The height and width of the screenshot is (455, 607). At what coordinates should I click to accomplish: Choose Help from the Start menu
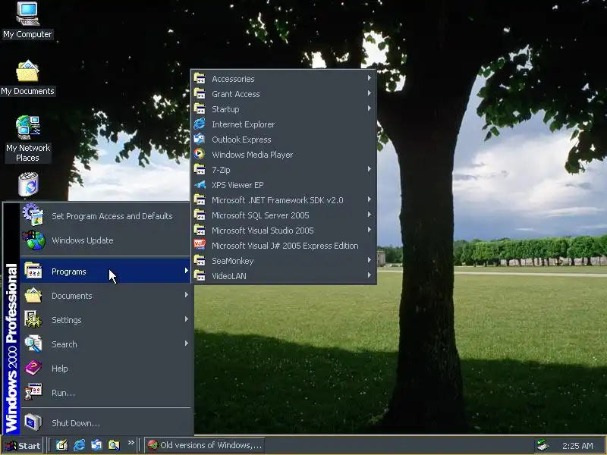(x=105, y=369)
